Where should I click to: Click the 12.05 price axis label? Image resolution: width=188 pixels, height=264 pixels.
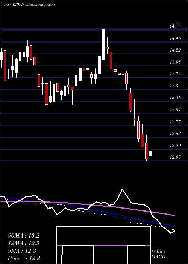point(175,157)
